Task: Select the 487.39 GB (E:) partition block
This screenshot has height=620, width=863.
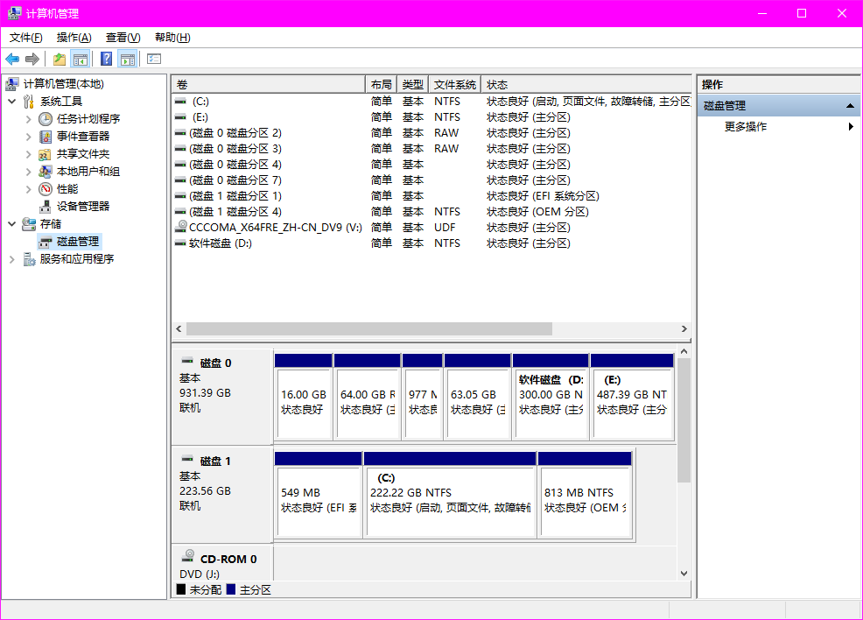Action: [632, 397]
